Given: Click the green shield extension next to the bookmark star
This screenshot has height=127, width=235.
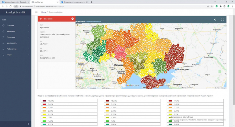Looking at the screenshot, I should (x=217, y=6).
